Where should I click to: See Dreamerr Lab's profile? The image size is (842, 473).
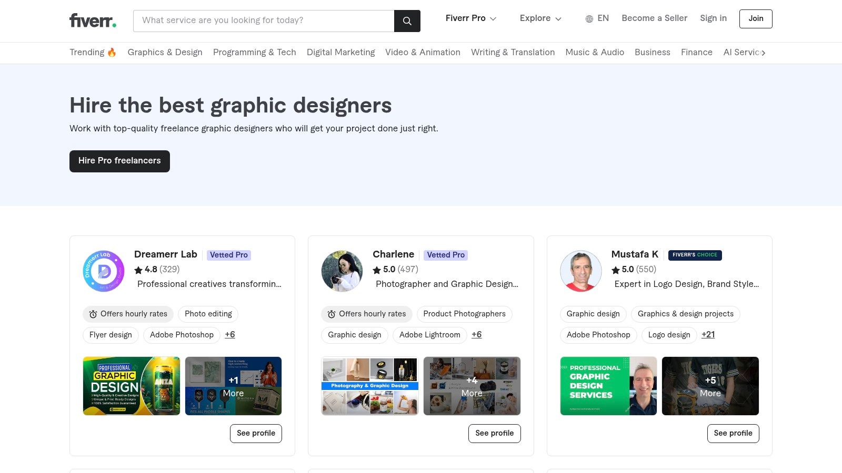256,434
